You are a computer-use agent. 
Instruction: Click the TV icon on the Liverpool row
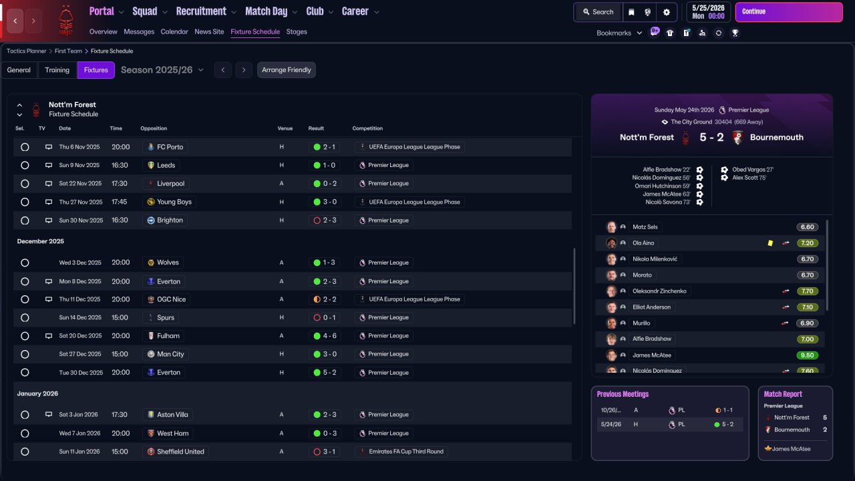coord(48,184)
